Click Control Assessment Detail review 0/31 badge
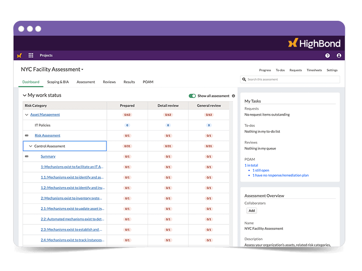The width and height of the screenshot is (362, 271). coord(168,146)
